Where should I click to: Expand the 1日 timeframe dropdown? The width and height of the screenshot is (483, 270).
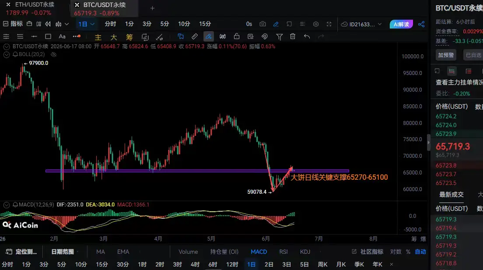coord(86,24)
